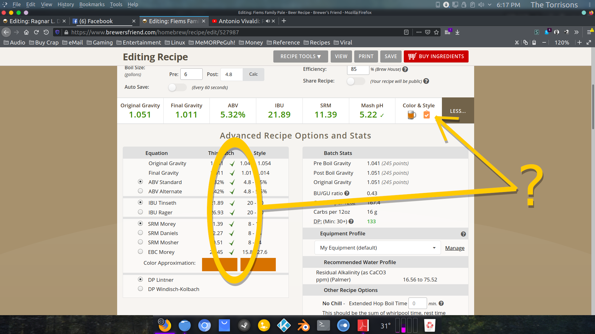Open Brew House efficiency help icon
This screenshot has height=334, width=595.
[405, 69]
